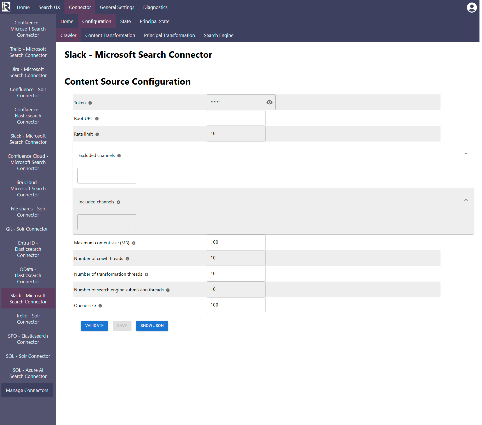482x425 pixels.
Task: Click the VALIDATE button
Action: click(x=94, y=326)
